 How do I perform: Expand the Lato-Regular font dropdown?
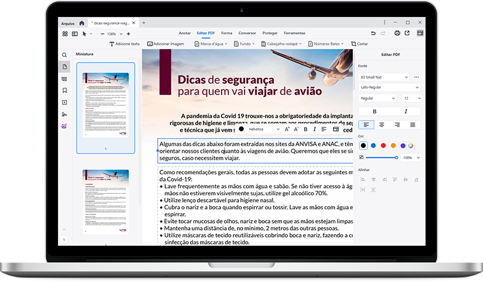coord(384,87)
